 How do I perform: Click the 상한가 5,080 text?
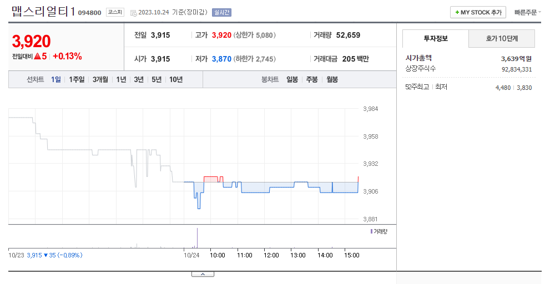pos(255,35)
